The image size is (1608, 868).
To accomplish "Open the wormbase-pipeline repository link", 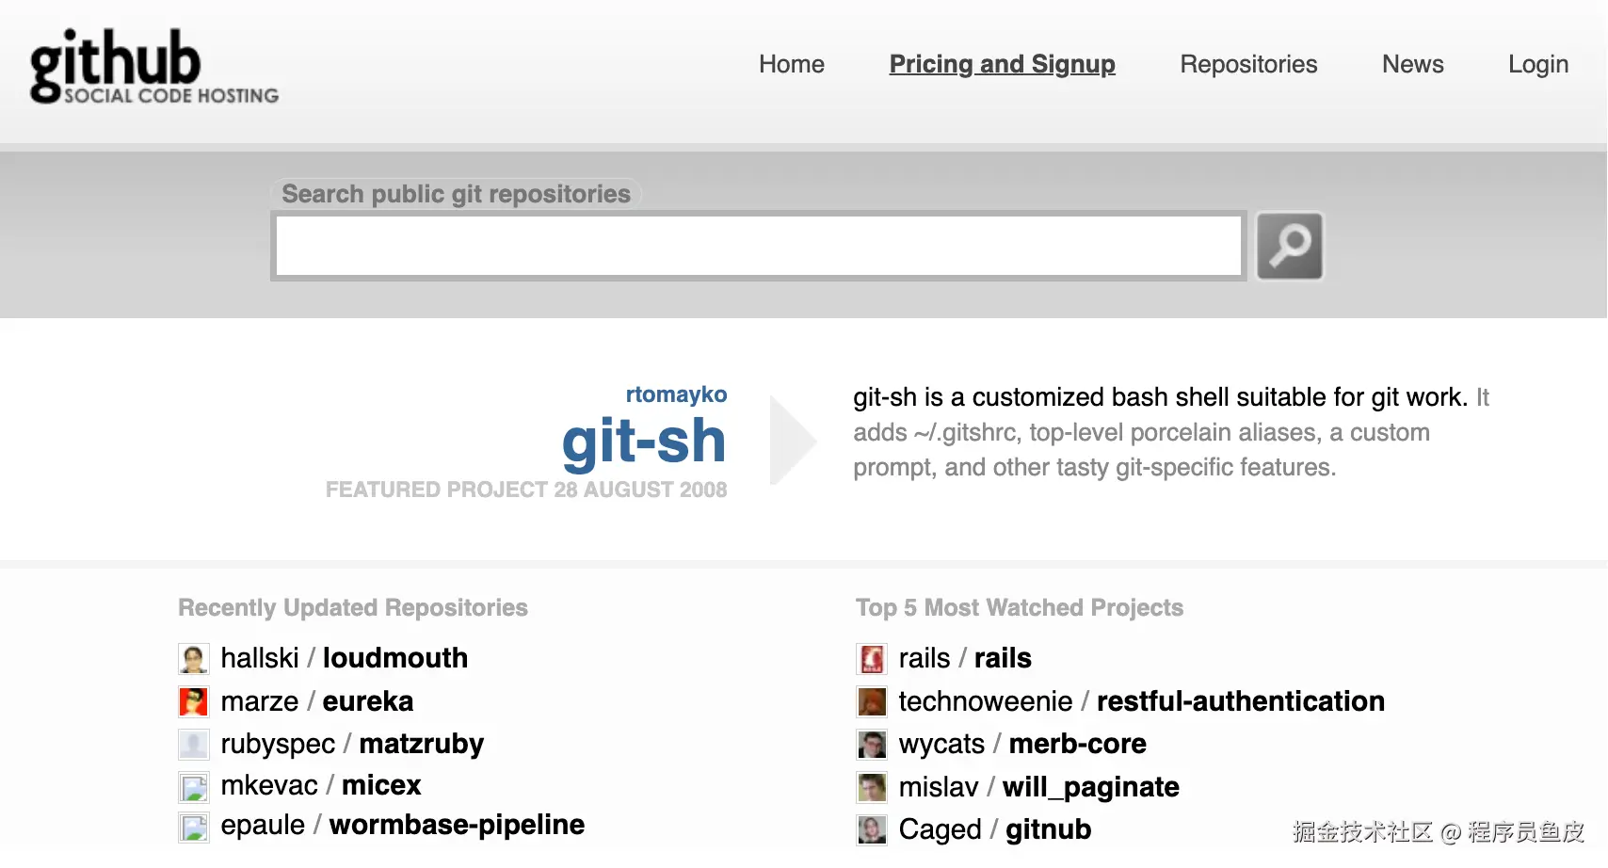I will coord(457,825).
